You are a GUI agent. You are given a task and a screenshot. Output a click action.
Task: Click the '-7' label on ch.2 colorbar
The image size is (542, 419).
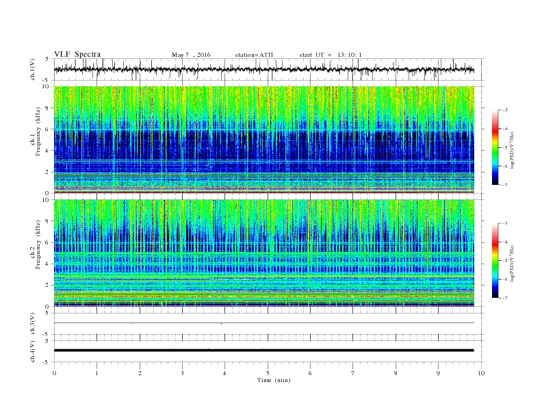(x=505, y=298)
